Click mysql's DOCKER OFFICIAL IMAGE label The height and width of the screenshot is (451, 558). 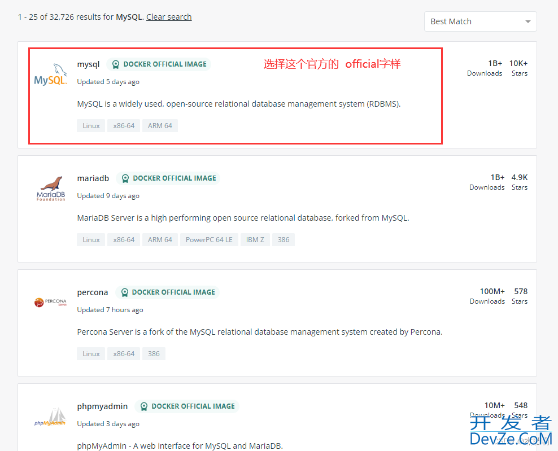[x=165, y=64]
